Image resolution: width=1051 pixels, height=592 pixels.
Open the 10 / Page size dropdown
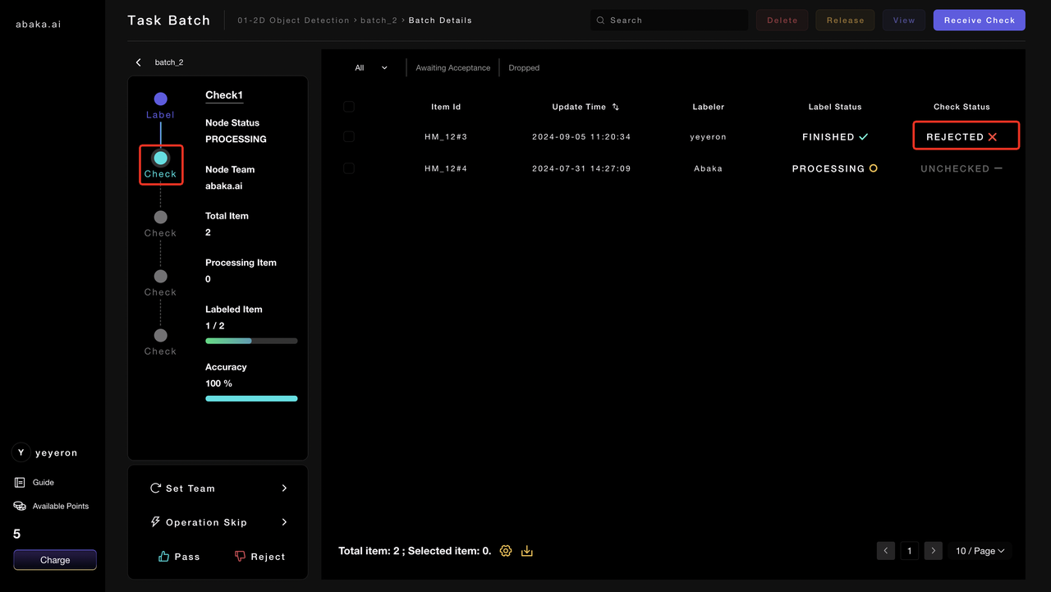click(980, 551)
